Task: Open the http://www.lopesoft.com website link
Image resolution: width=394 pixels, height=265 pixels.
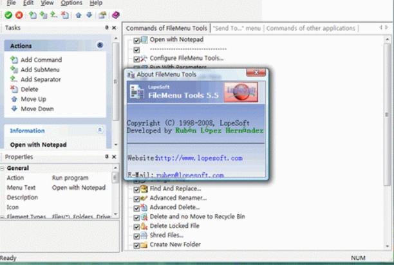Action: (199, 158)
